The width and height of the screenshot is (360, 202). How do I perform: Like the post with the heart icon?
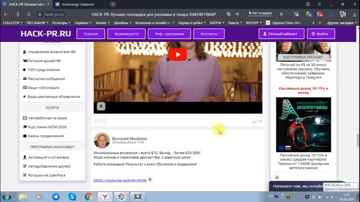pos(104,121)
